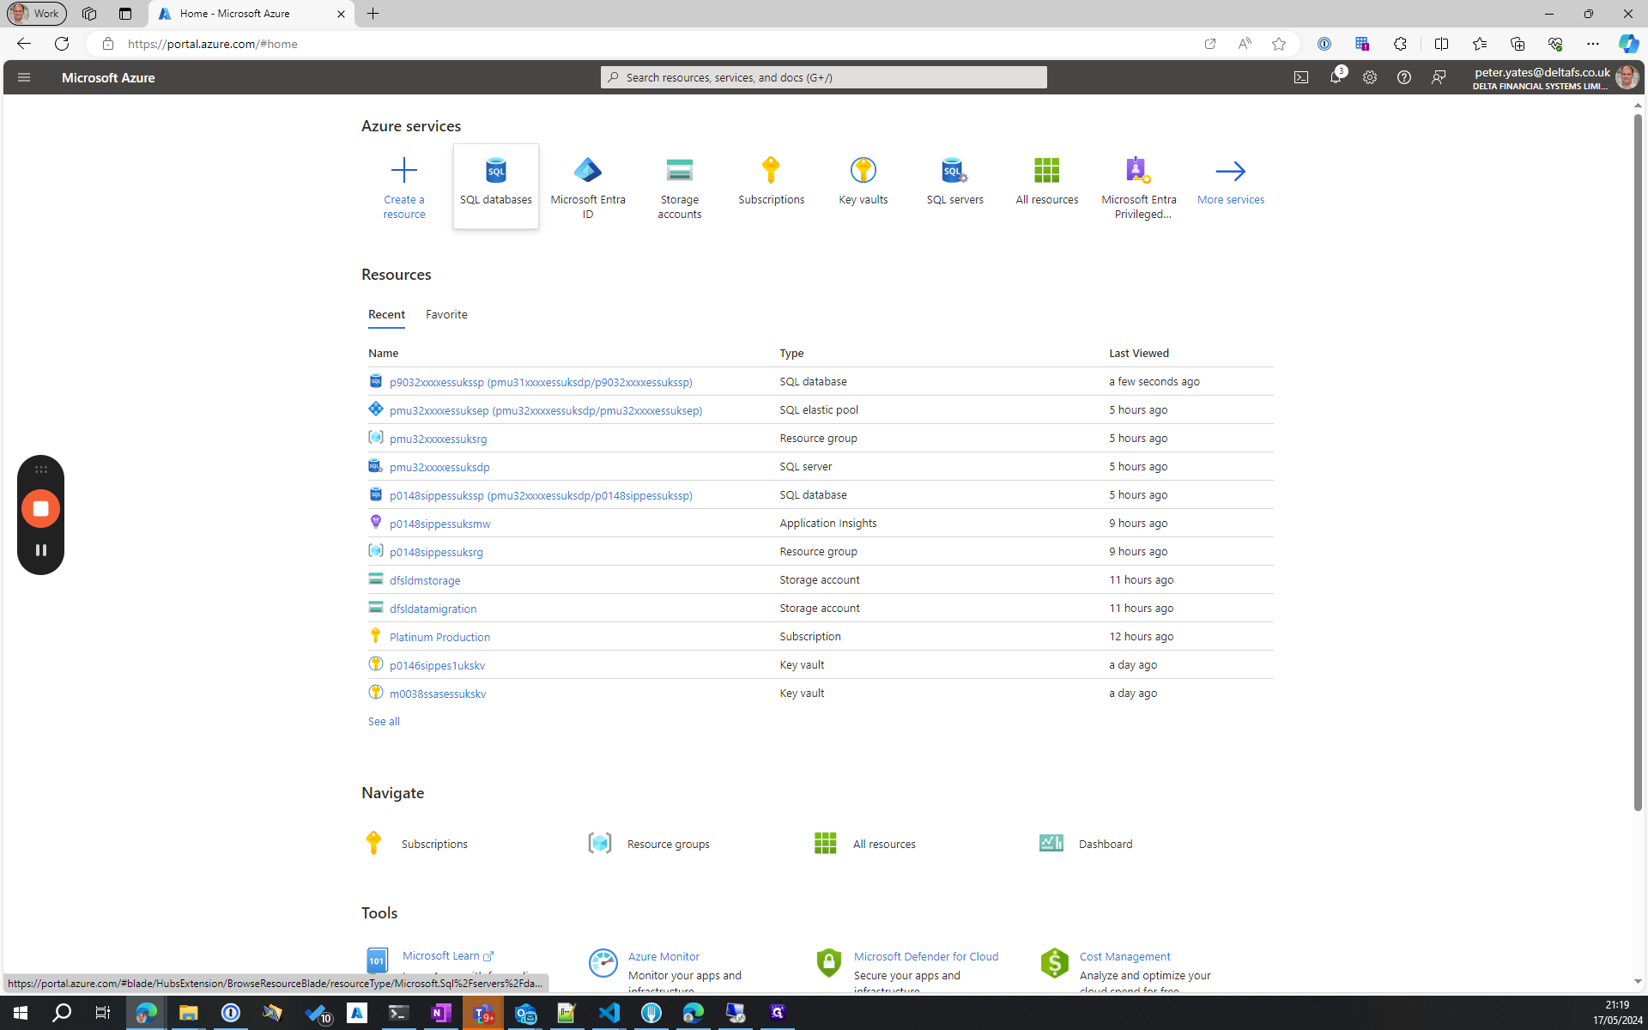Image resolution: width=1648 pixels, height=1030 pixels.
Task: Open a new browser tab
Action: pos(373,14)
